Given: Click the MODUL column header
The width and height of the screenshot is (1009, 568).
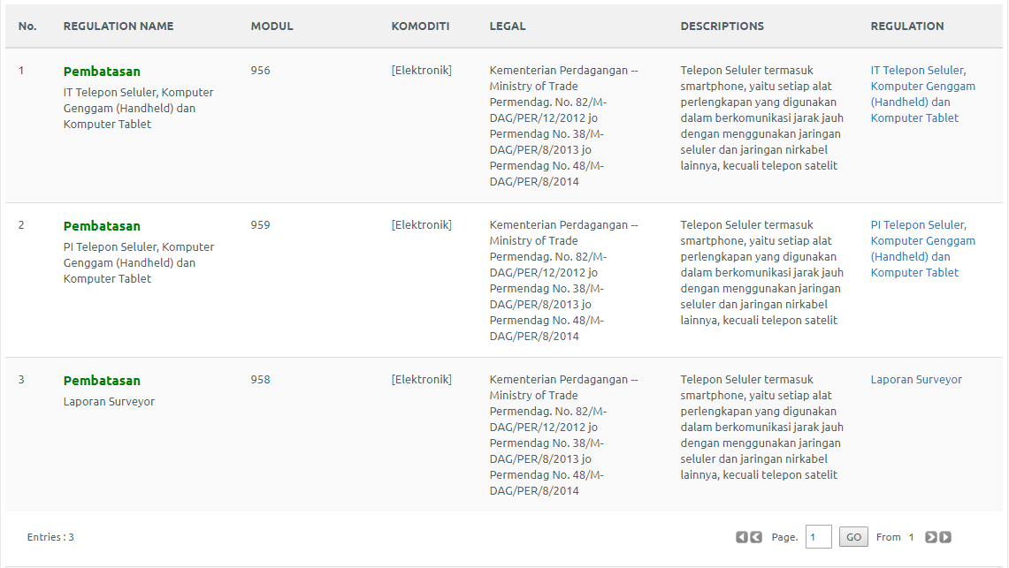Looking at the screenshot, I should 271,27.
